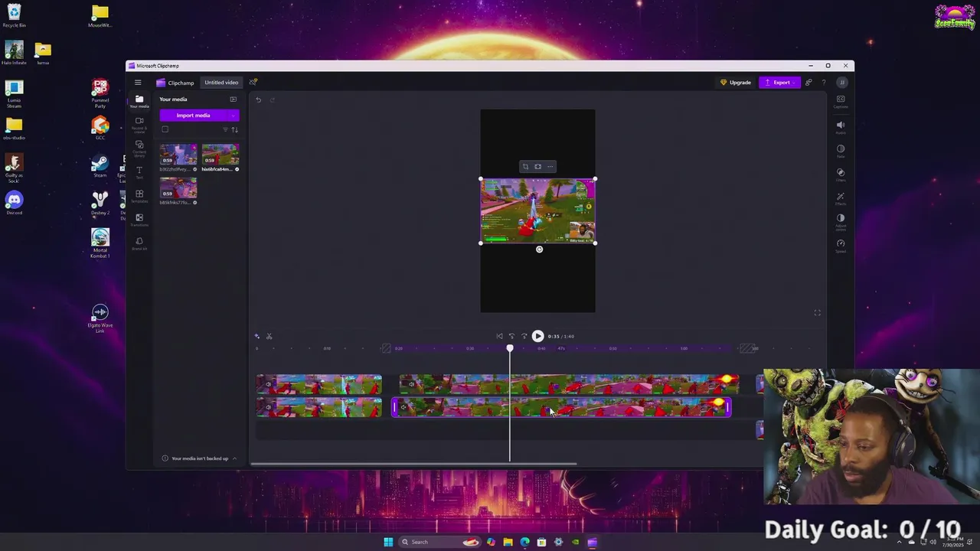Screen dimensions: 980x551
Task: Open media sort options
Action: (235, 129)
